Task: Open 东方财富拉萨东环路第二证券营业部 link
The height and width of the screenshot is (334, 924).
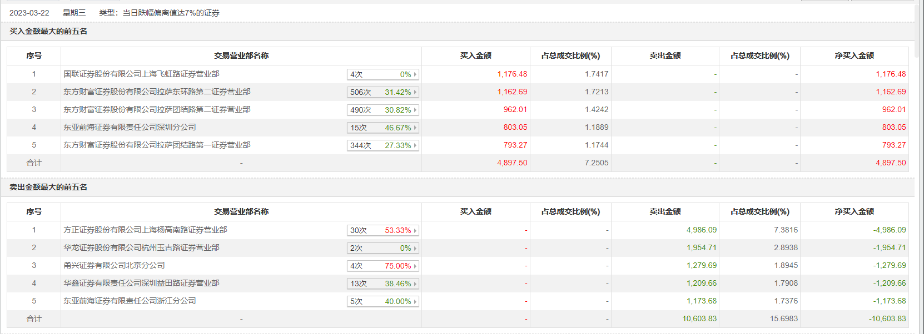Action: [x=157, y=92]
